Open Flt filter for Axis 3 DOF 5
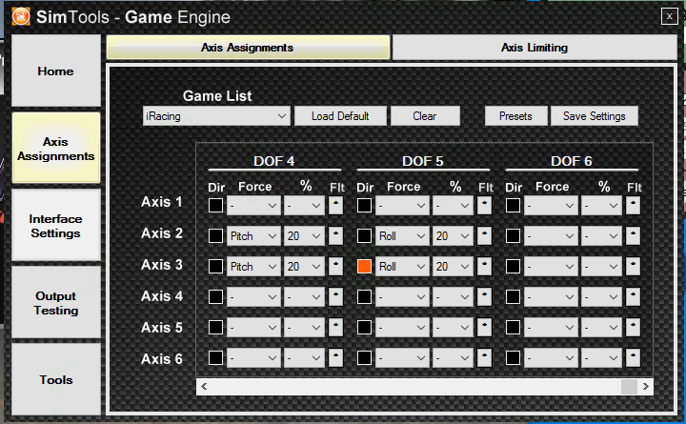Image resolution: width=686 pixels, height=424 pixels. pos(484,267)
